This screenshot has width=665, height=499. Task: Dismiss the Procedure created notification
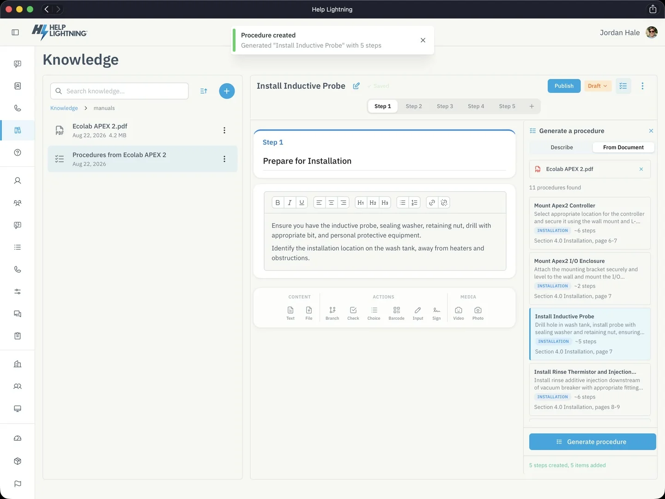tap(423, 40)
